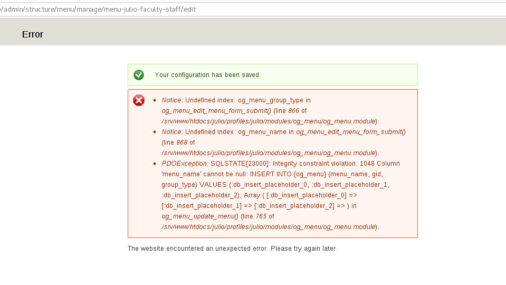
Task: Click the line 765 reference
Action: tap(254, 216)
